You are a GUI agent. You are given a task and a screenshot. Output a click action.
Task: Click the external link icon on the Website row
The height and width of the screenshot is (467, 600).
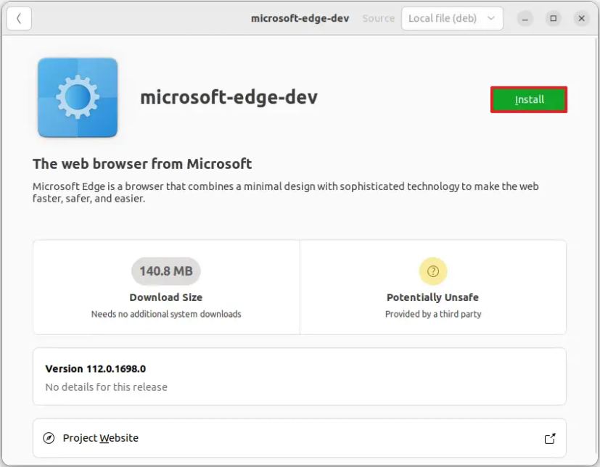(x=550, y=438)
